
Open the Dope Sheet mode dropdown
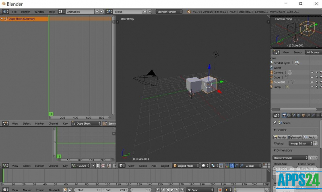[86, 123]
